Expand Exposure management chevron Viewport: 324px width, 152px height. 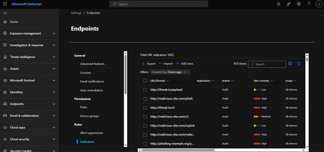click(54, 33)
